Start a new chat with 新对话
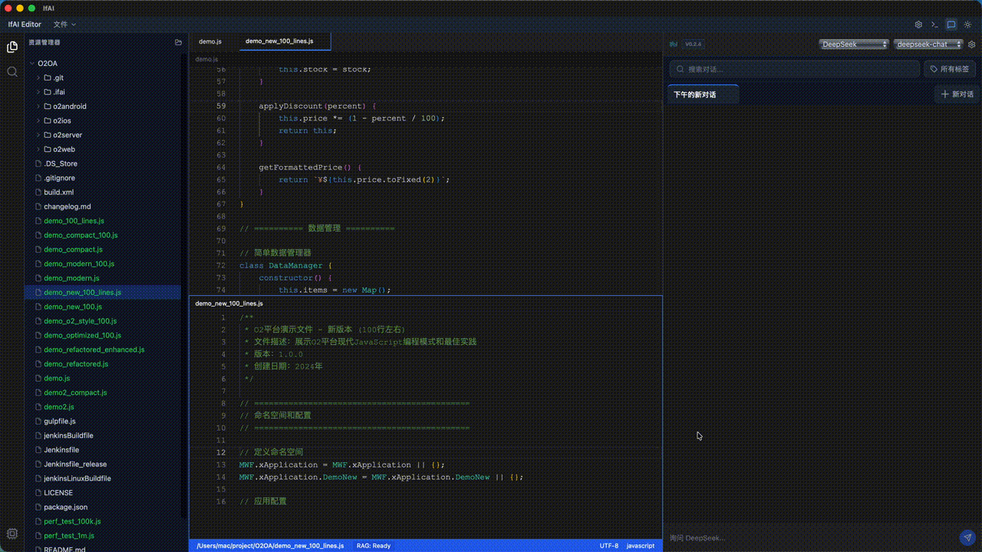This screenshot has height=552, width=982. pos(956,94)
